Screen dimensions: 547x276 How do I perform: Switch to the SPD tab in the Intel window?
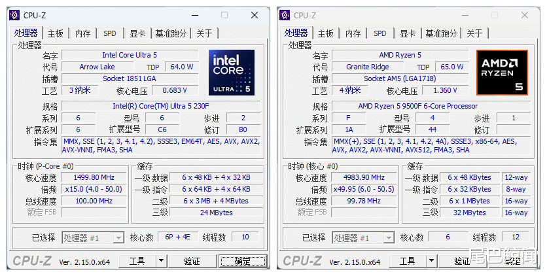click(x=109, y=33)
